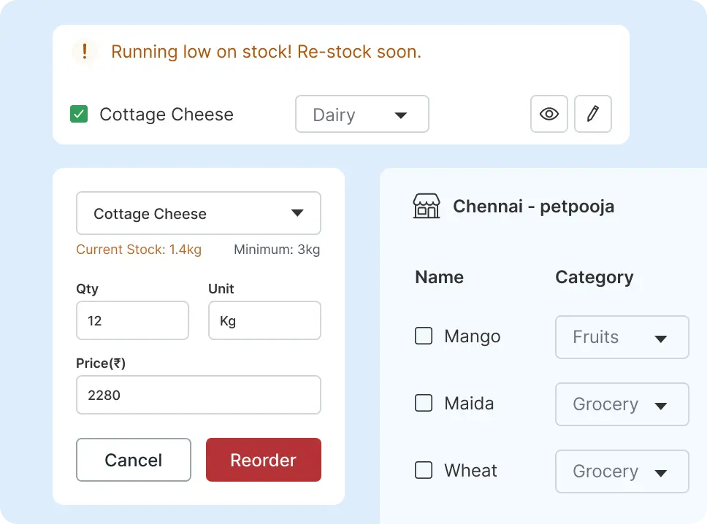The width and height of the screenshot is (707, 524).
Task: Click the eye view icon button
Action: 549,114
